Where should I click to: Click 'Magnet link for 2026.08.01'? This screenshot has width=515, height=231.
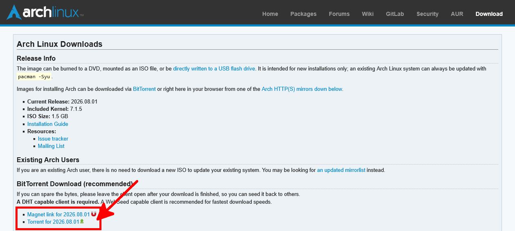pos(58,214)
